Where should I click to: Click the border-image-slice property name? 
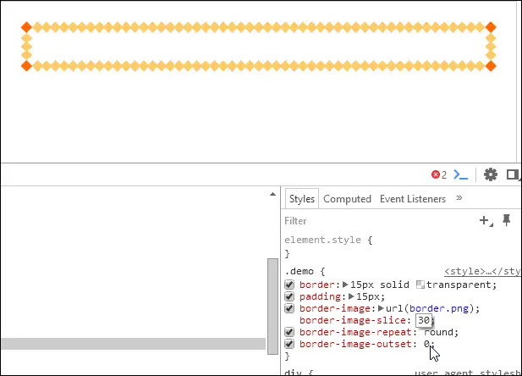pyautogui.click(x=353, y=320)
